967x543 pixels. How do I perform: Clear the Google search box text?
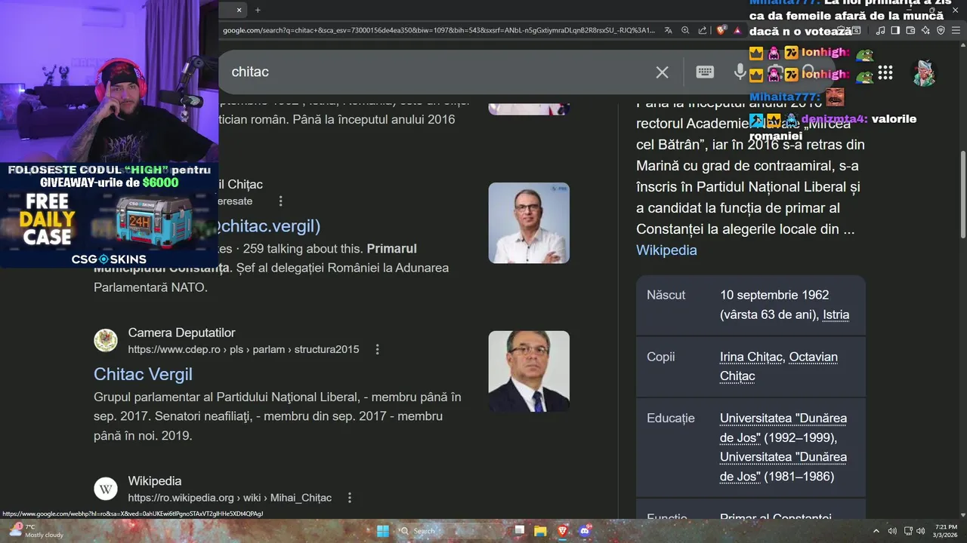point(662,72)
